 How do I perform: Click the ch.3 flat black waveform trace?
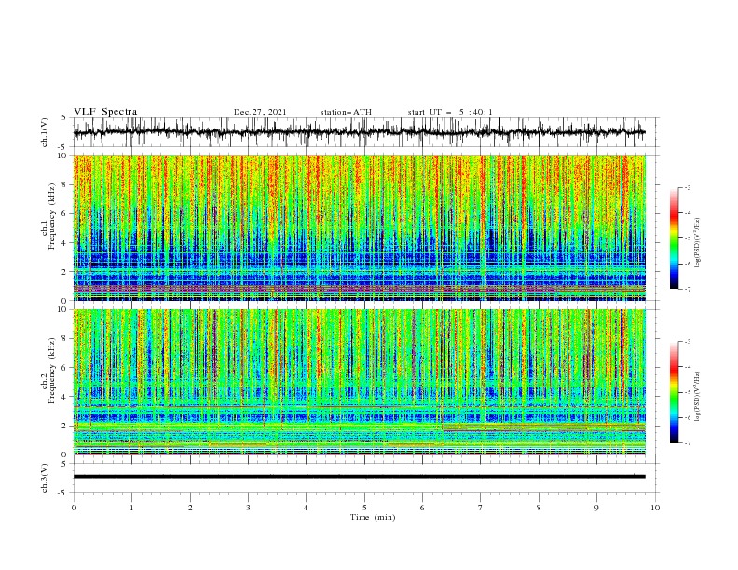click(x=359, y=477)
